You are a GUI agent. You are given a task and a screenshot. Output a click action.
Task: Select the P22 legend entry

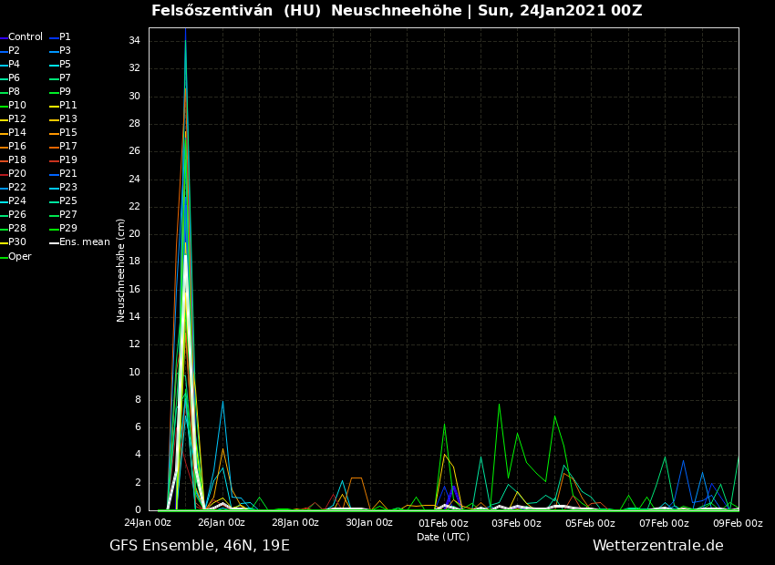pos(17,188)
